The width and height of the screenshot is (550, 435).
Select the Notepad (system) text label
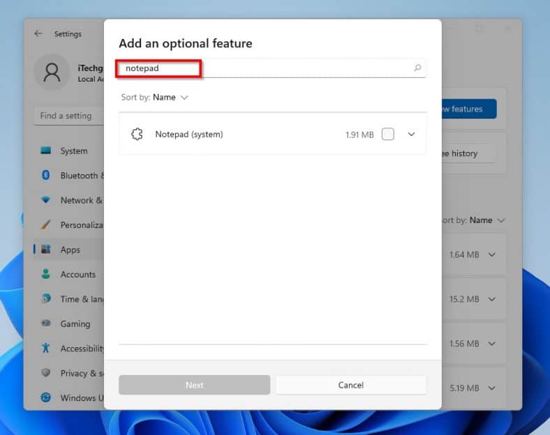(x=189, y=134)
